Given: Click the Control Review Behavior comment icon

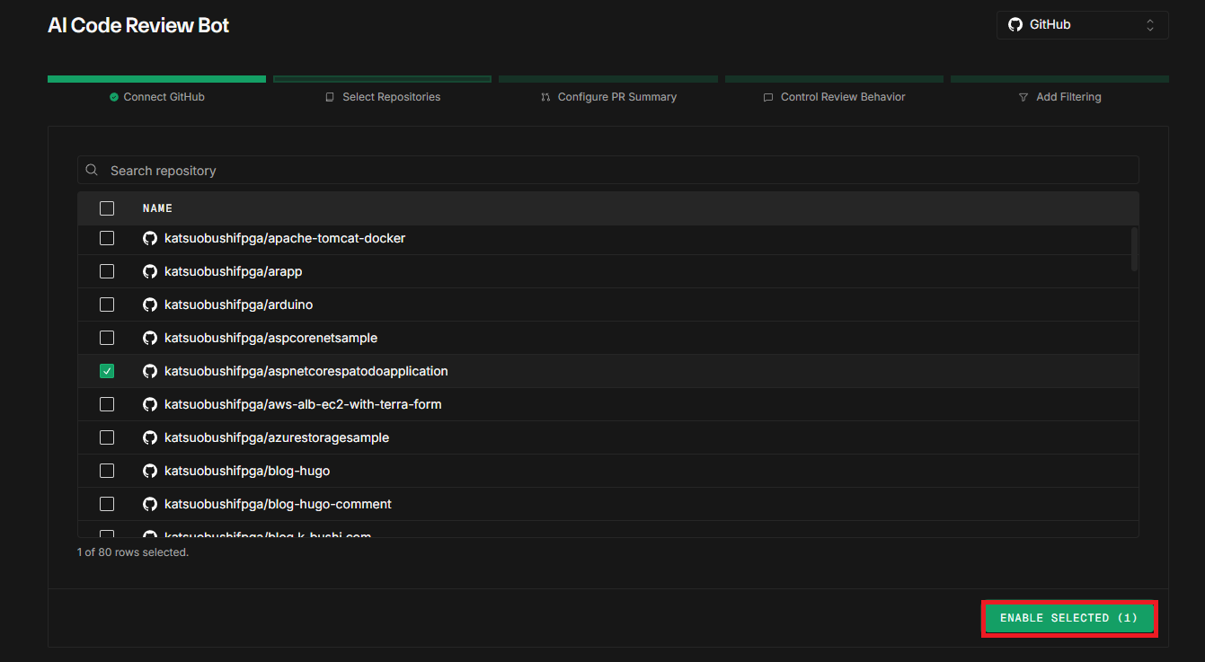Looking at the screenshot, I should (x=768, y=97).
